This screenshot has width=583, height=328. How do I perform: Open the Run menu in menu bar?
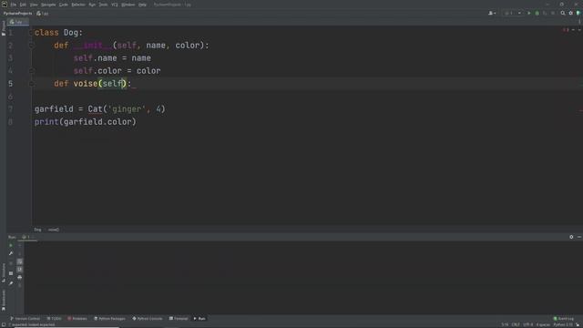pyautogui.click(x=92, y=5)
